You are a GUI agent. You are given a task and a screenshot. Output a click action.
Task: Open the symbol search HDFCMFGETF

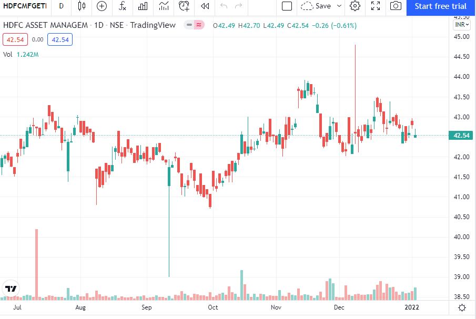pyautogui.click(x=25, y=6)
